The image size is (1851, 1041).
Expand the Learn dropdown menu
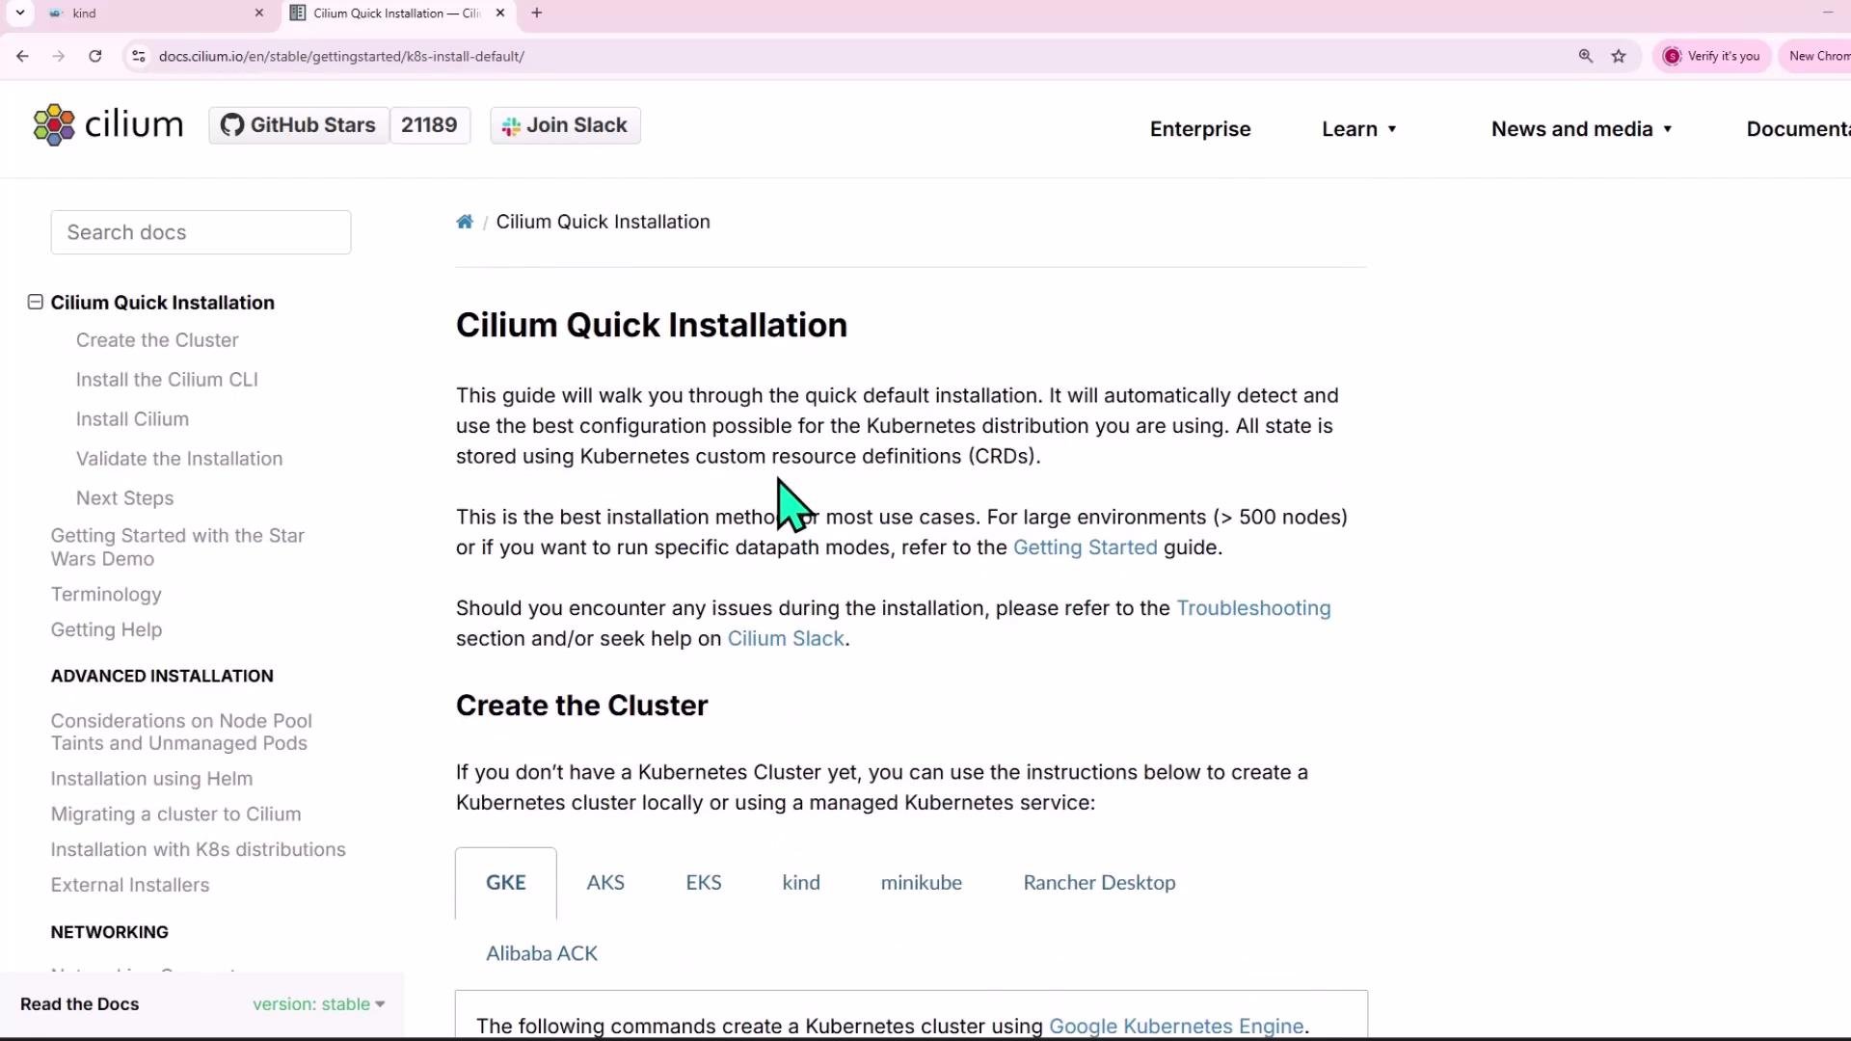pyautogui.click(x=1358, y=129)
